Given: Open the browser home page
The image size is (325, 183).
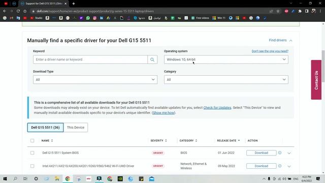Looking at the screenshot, I should pos(25,11).
